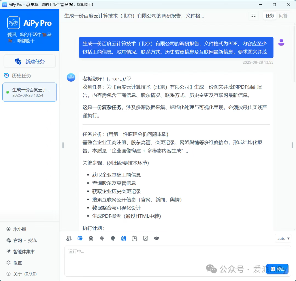Click the conversation title in header
296x281 pixels.
pyautogui.click(x=134, y=16)
